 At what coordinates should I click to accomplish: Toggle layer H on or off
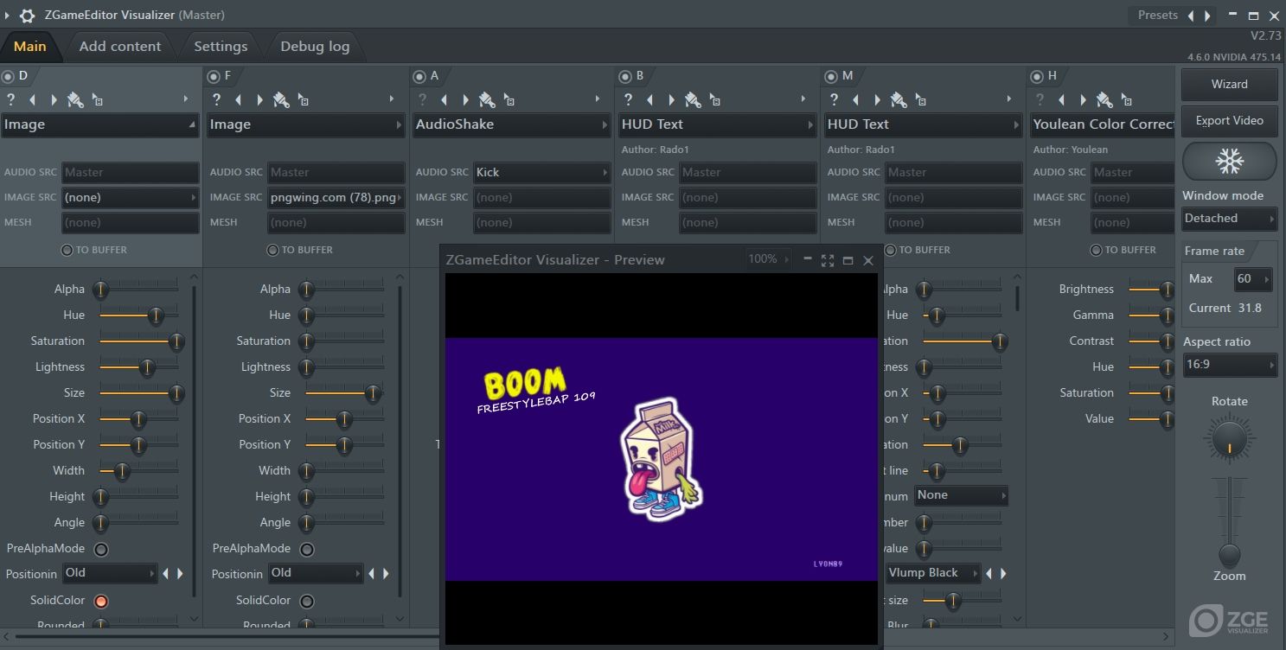tap(1037, 76)
